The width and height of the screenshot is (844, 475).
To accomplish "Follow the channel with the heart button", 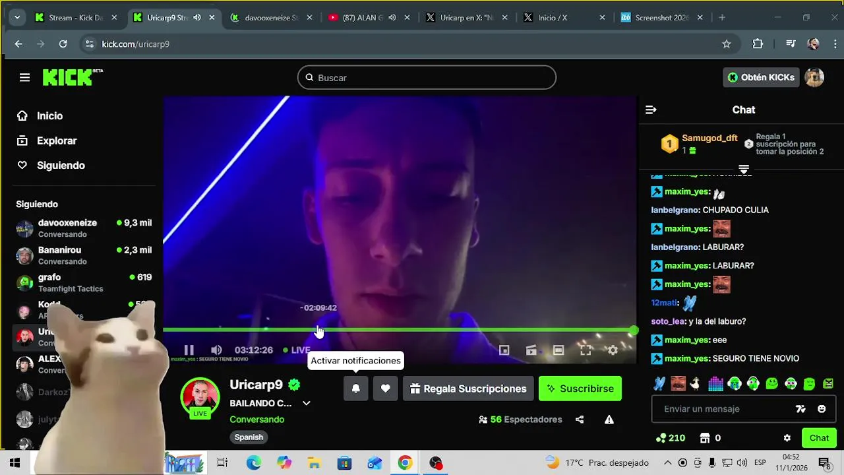I will point(386,389).
